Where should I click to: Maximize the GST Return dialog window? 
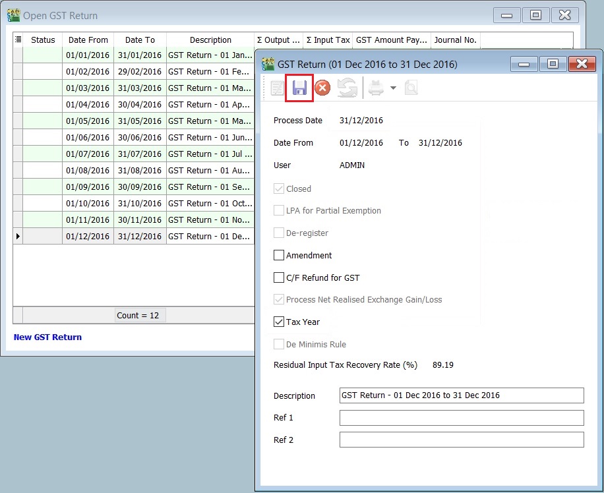[x=553, y=64]
